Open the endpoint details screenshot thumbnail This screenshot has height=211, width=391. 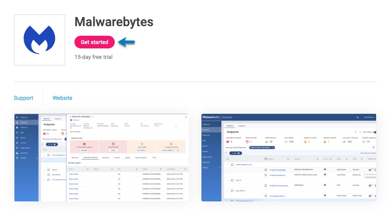pyautogui.click(x=102, y=158)
